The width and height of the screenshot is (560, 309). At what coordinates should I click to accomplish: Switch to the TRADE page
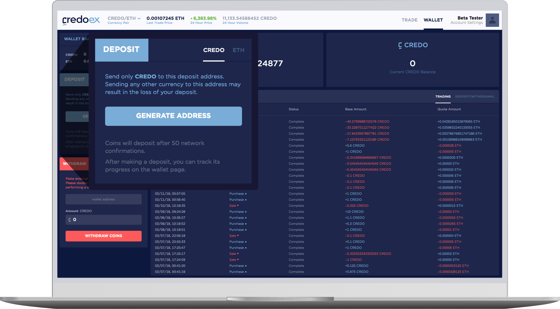409,20
